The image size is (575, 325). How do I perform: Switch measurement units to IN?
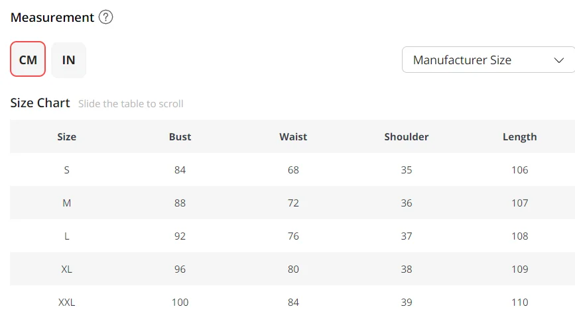coord(68,60)
